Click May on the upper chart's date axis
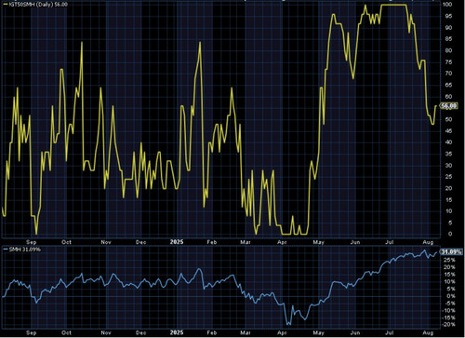This screenshot has height=338, width=465. click(318, 242)
